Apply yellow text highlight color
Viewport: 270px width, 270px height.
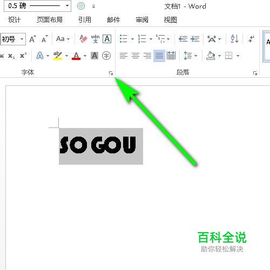pyautogui.click(x=58, y=56)
